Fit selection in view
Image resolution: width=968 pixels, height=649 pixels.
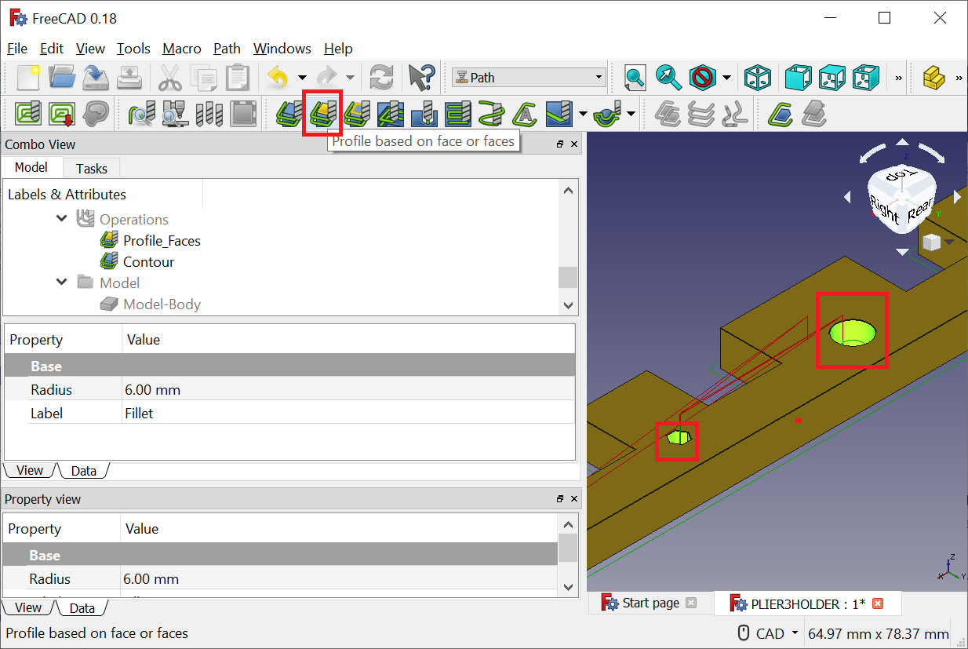(668, 77)
